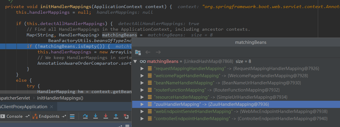Click the Drop Frame icon with red X
The image size is (340, 127).
point(126,117)
